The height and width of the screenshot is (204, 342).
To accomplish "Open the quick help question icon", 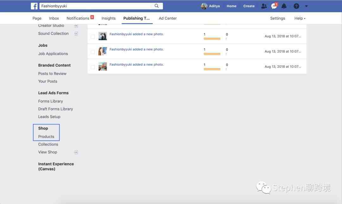I will click(x=296, y=6).
